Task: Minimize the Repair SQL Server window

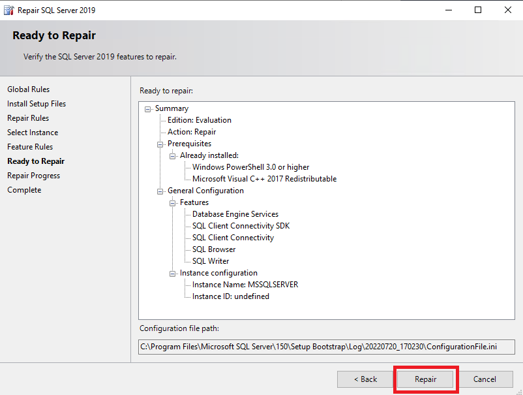Action: point(449,10)
